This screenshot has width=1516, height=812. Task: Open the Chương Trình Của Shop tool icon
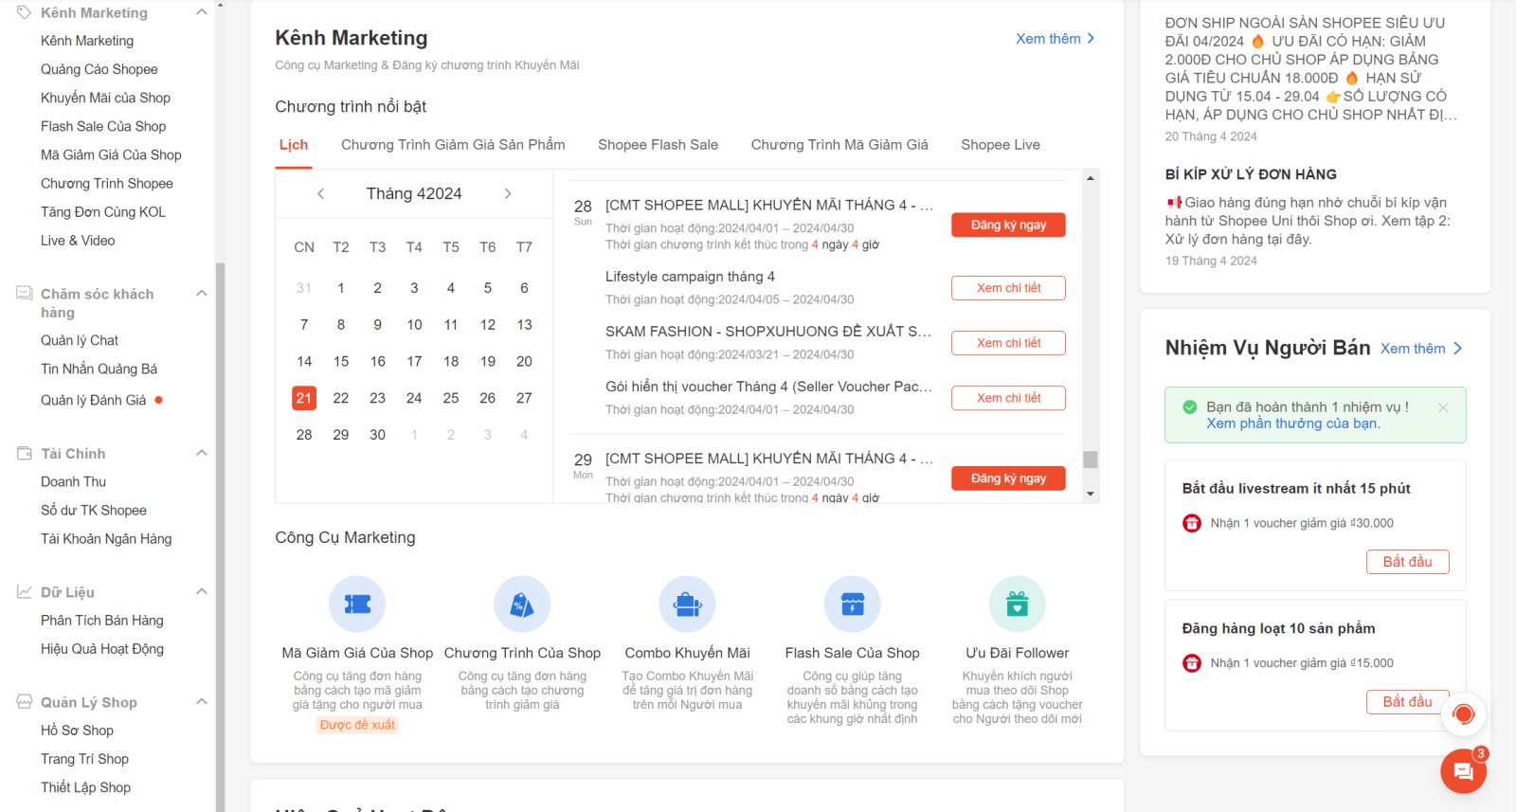[522, 604]
